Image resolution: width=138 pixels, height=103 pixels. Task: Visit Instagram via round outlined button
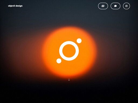point(126,6)
